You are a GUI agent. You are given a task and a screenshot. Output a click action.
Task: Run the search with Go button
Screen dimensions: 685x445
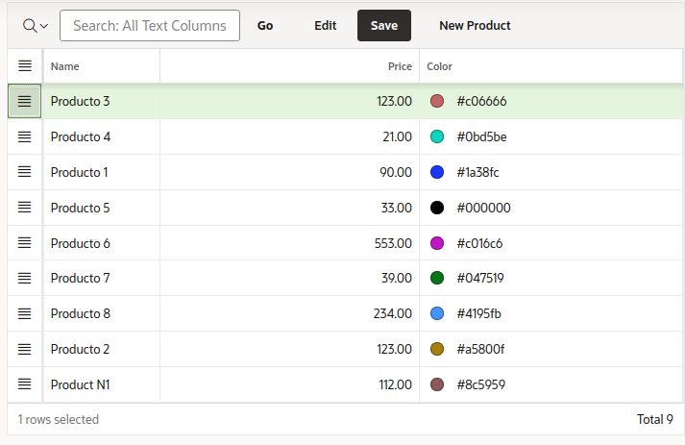tap(265, 26)
